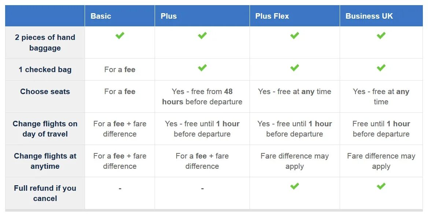Click Business UK 'Free until 1 hour' cell
The image size is (428, 216).
pyautogui.click(x=381, y=129)
